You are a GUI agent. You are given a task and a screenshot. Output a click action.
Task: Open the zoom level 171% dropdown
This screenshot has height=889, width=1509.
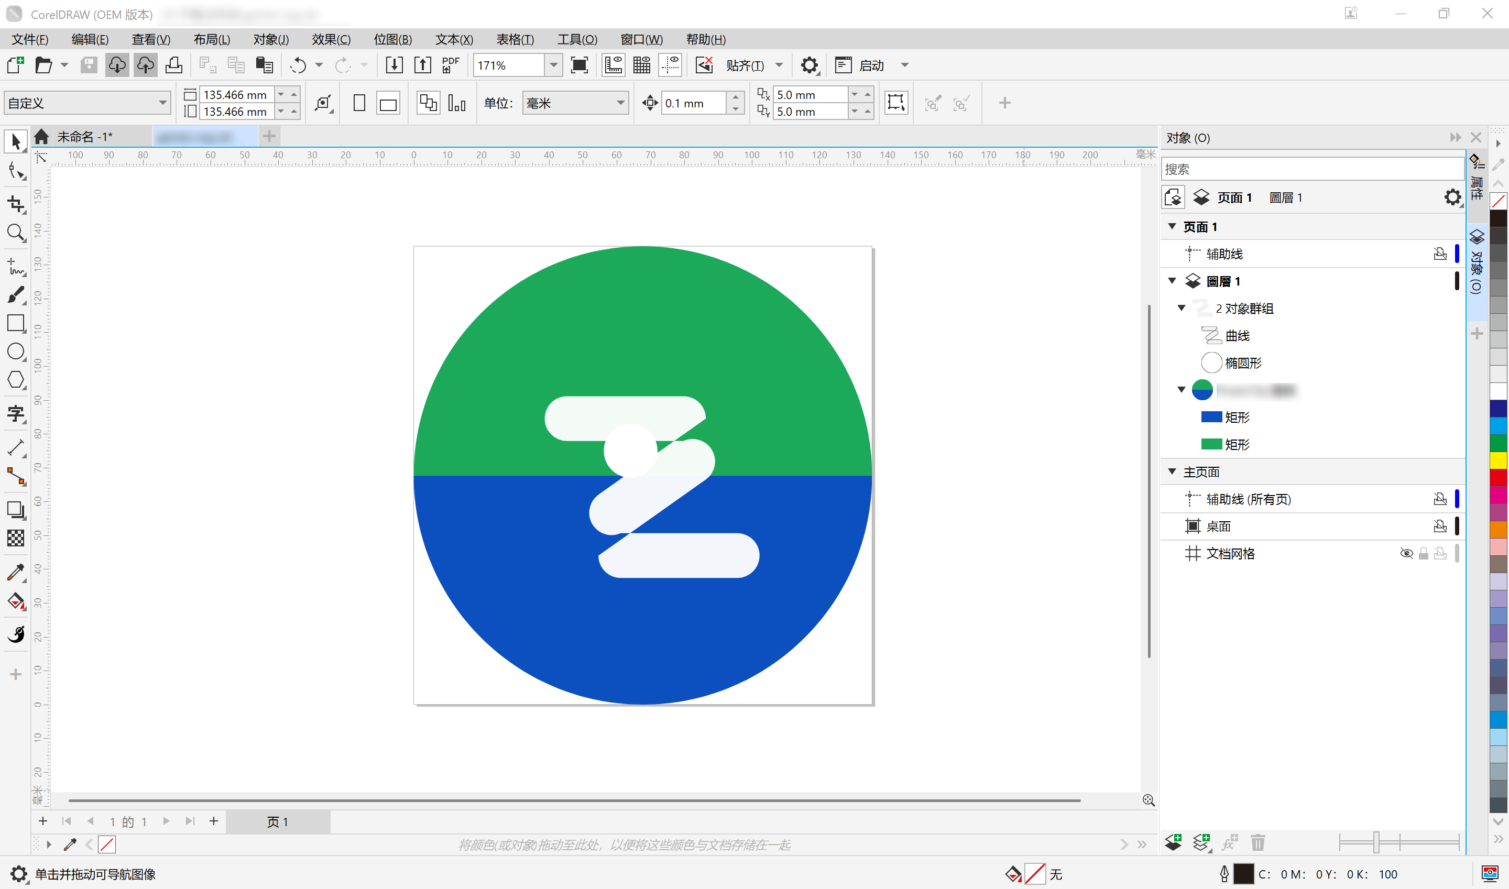click(553, 65)
